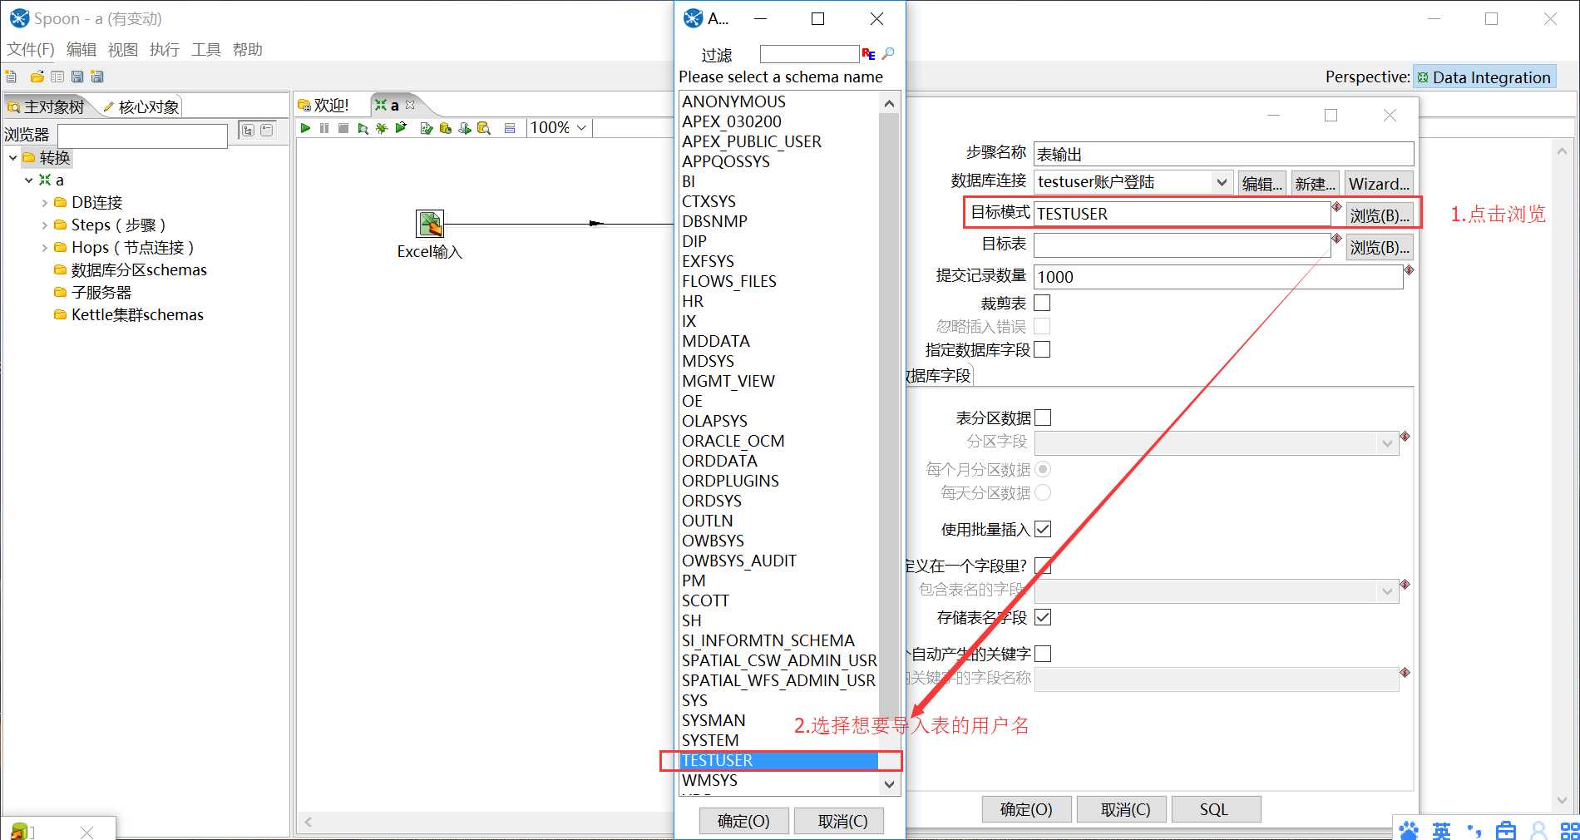Click the collapse all tree icon
This screenshot has width=1580, height=840.
[267, 130]
